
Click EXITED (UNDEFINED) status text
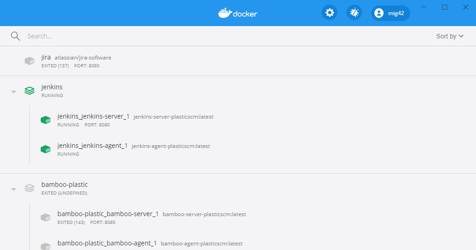[65, 193]
